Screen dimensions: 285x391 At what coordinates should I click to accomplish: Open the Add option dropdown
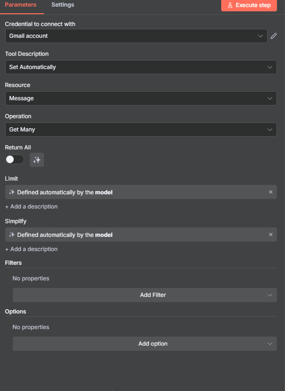[145, 344]
